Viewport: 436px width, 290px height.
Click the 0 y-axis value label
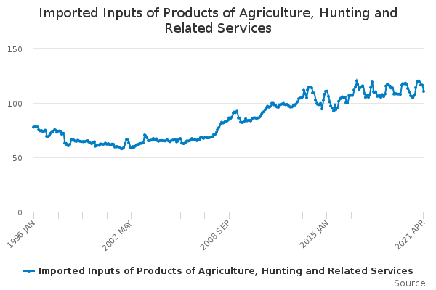(21, 212)
